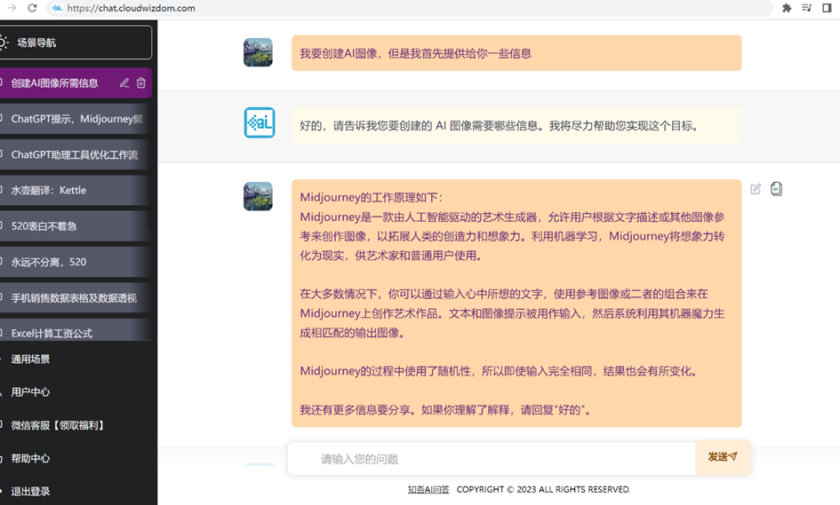Image resolution: width=840 pixels, height=505 pixels.
Task: Click the 发送 send button
Action: [723, 457]
